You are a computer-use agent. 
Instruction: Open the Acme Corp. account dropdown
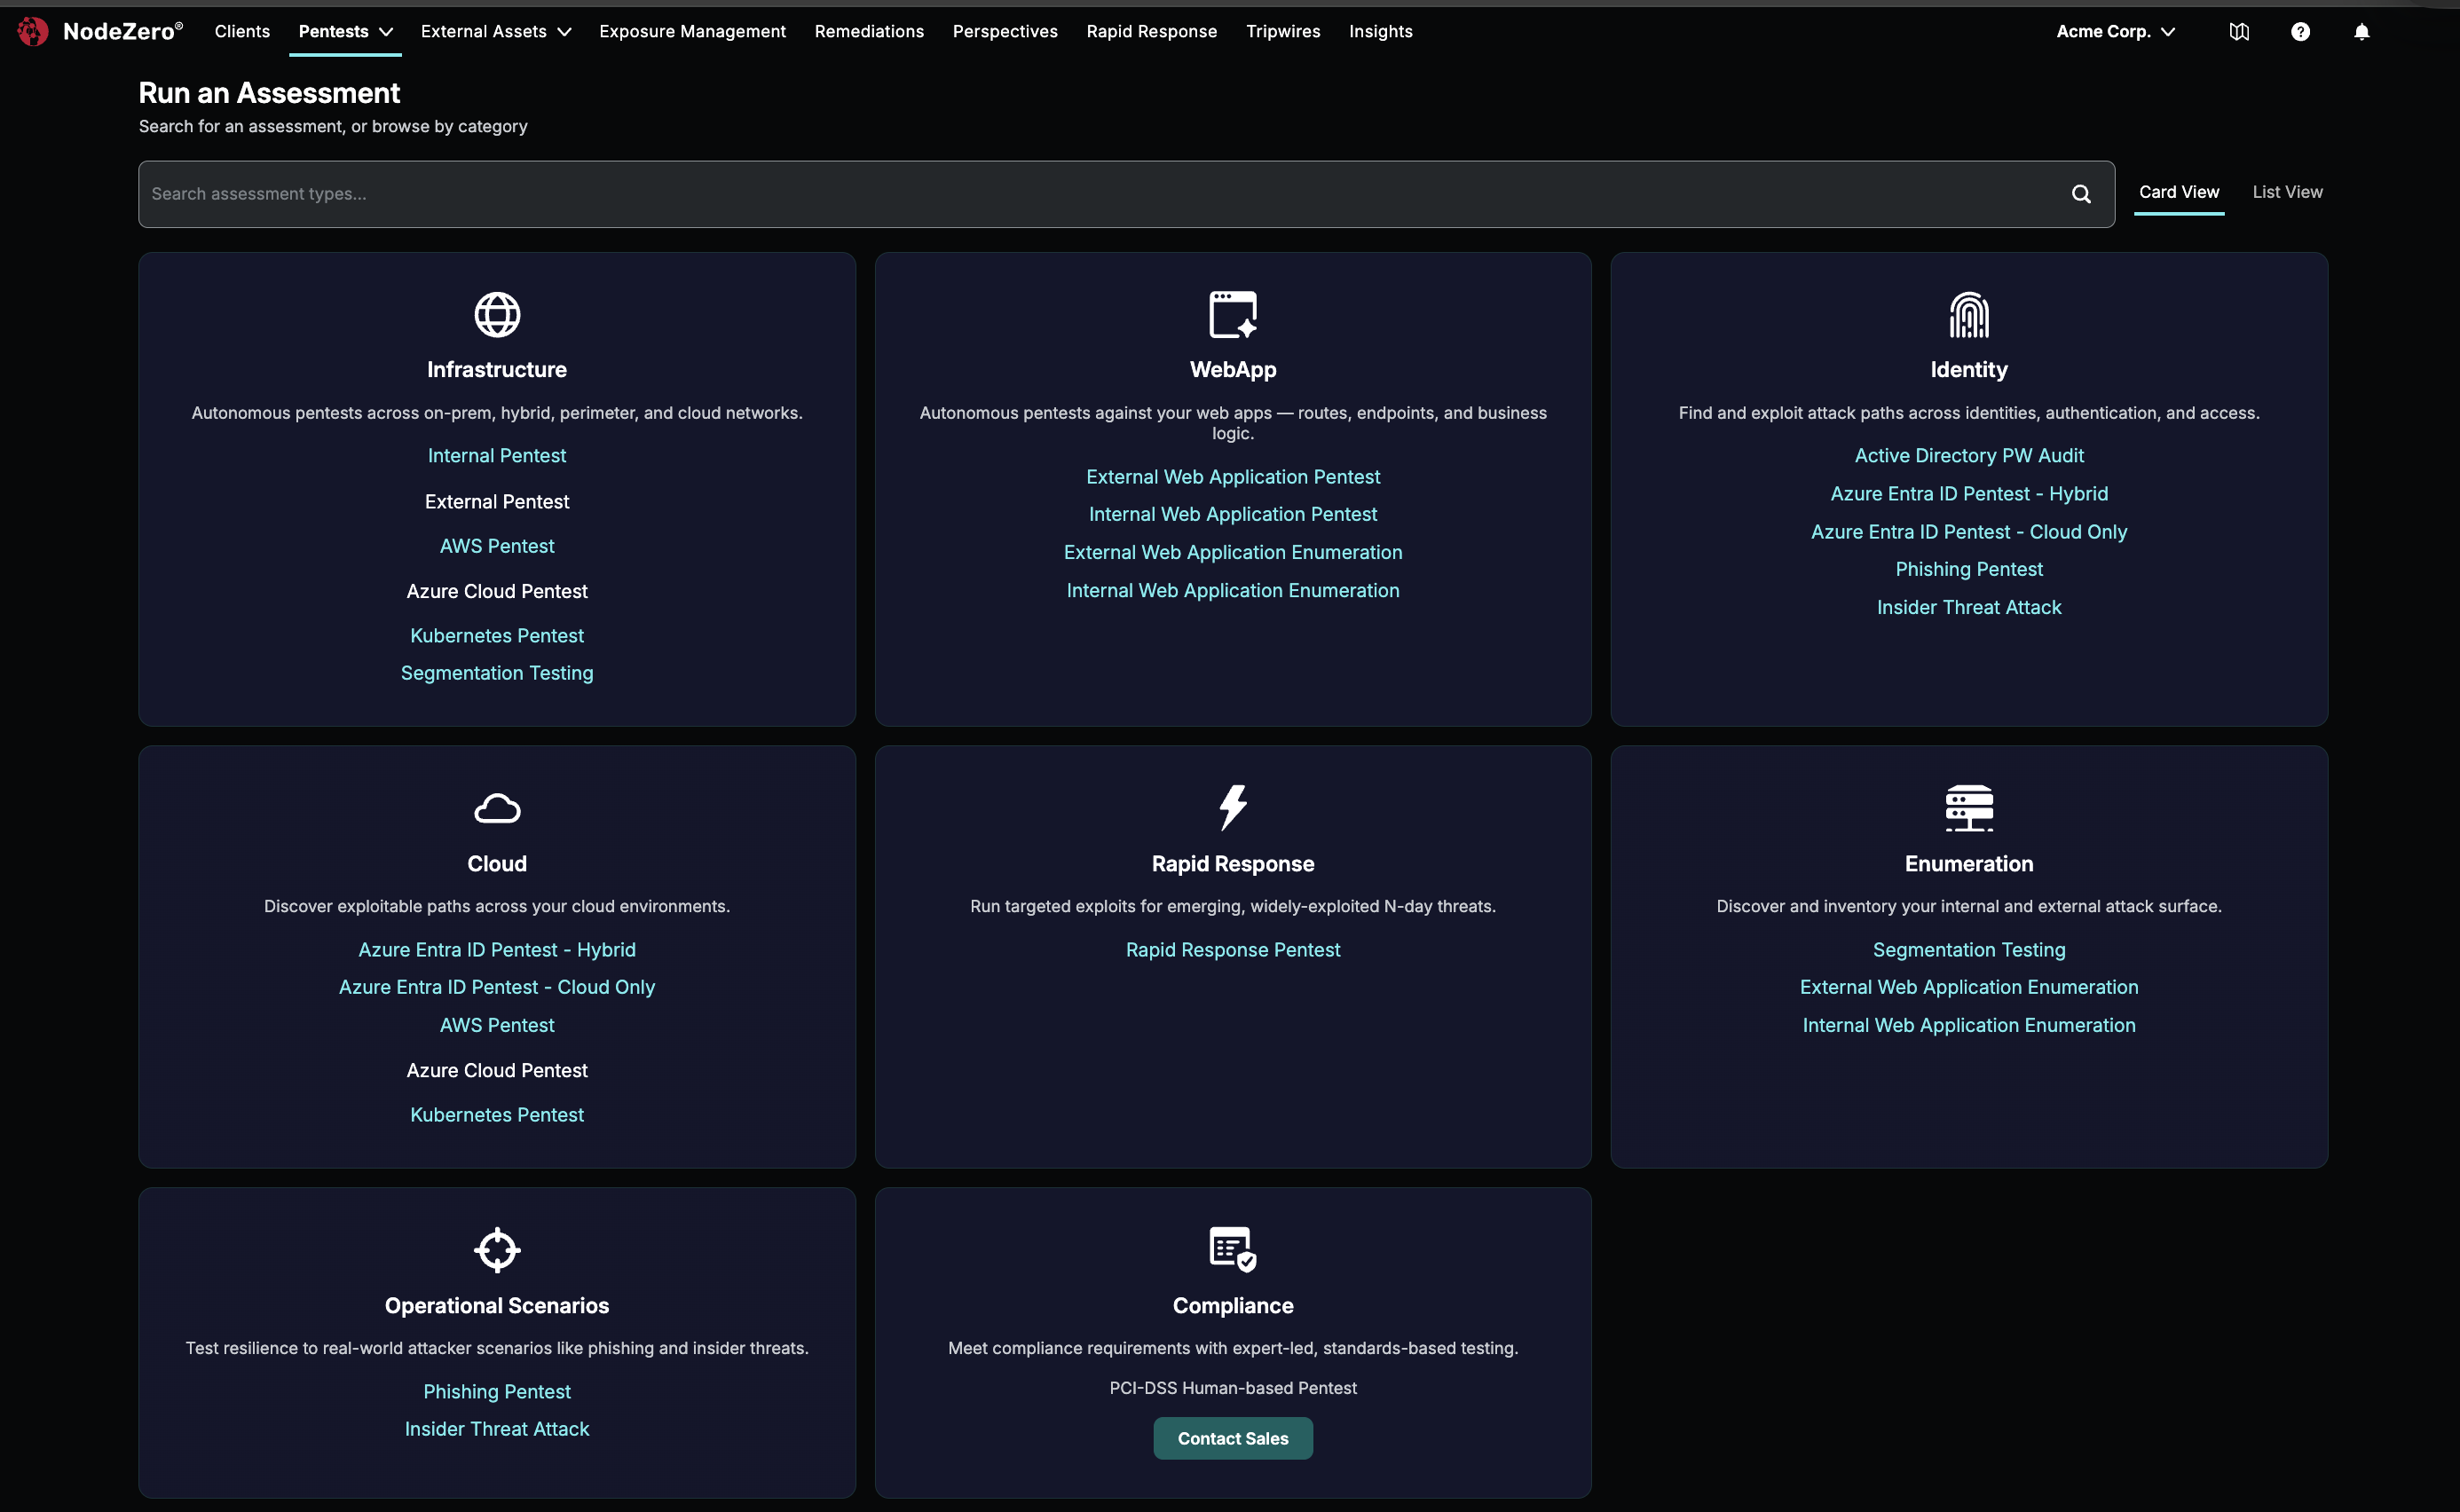2115,31
